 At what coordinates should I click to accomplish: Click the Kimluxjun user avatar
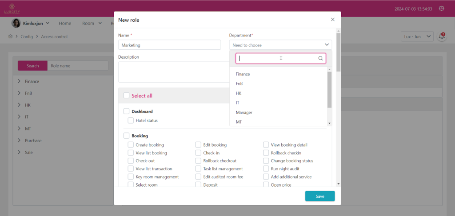tap(16, 23)
